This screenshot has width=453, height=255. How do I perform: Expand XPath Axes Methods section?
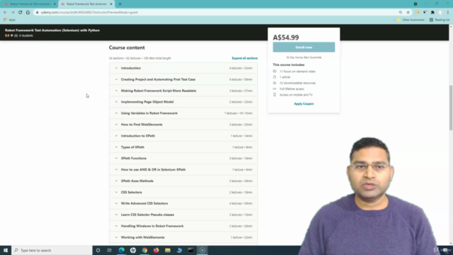183,181
